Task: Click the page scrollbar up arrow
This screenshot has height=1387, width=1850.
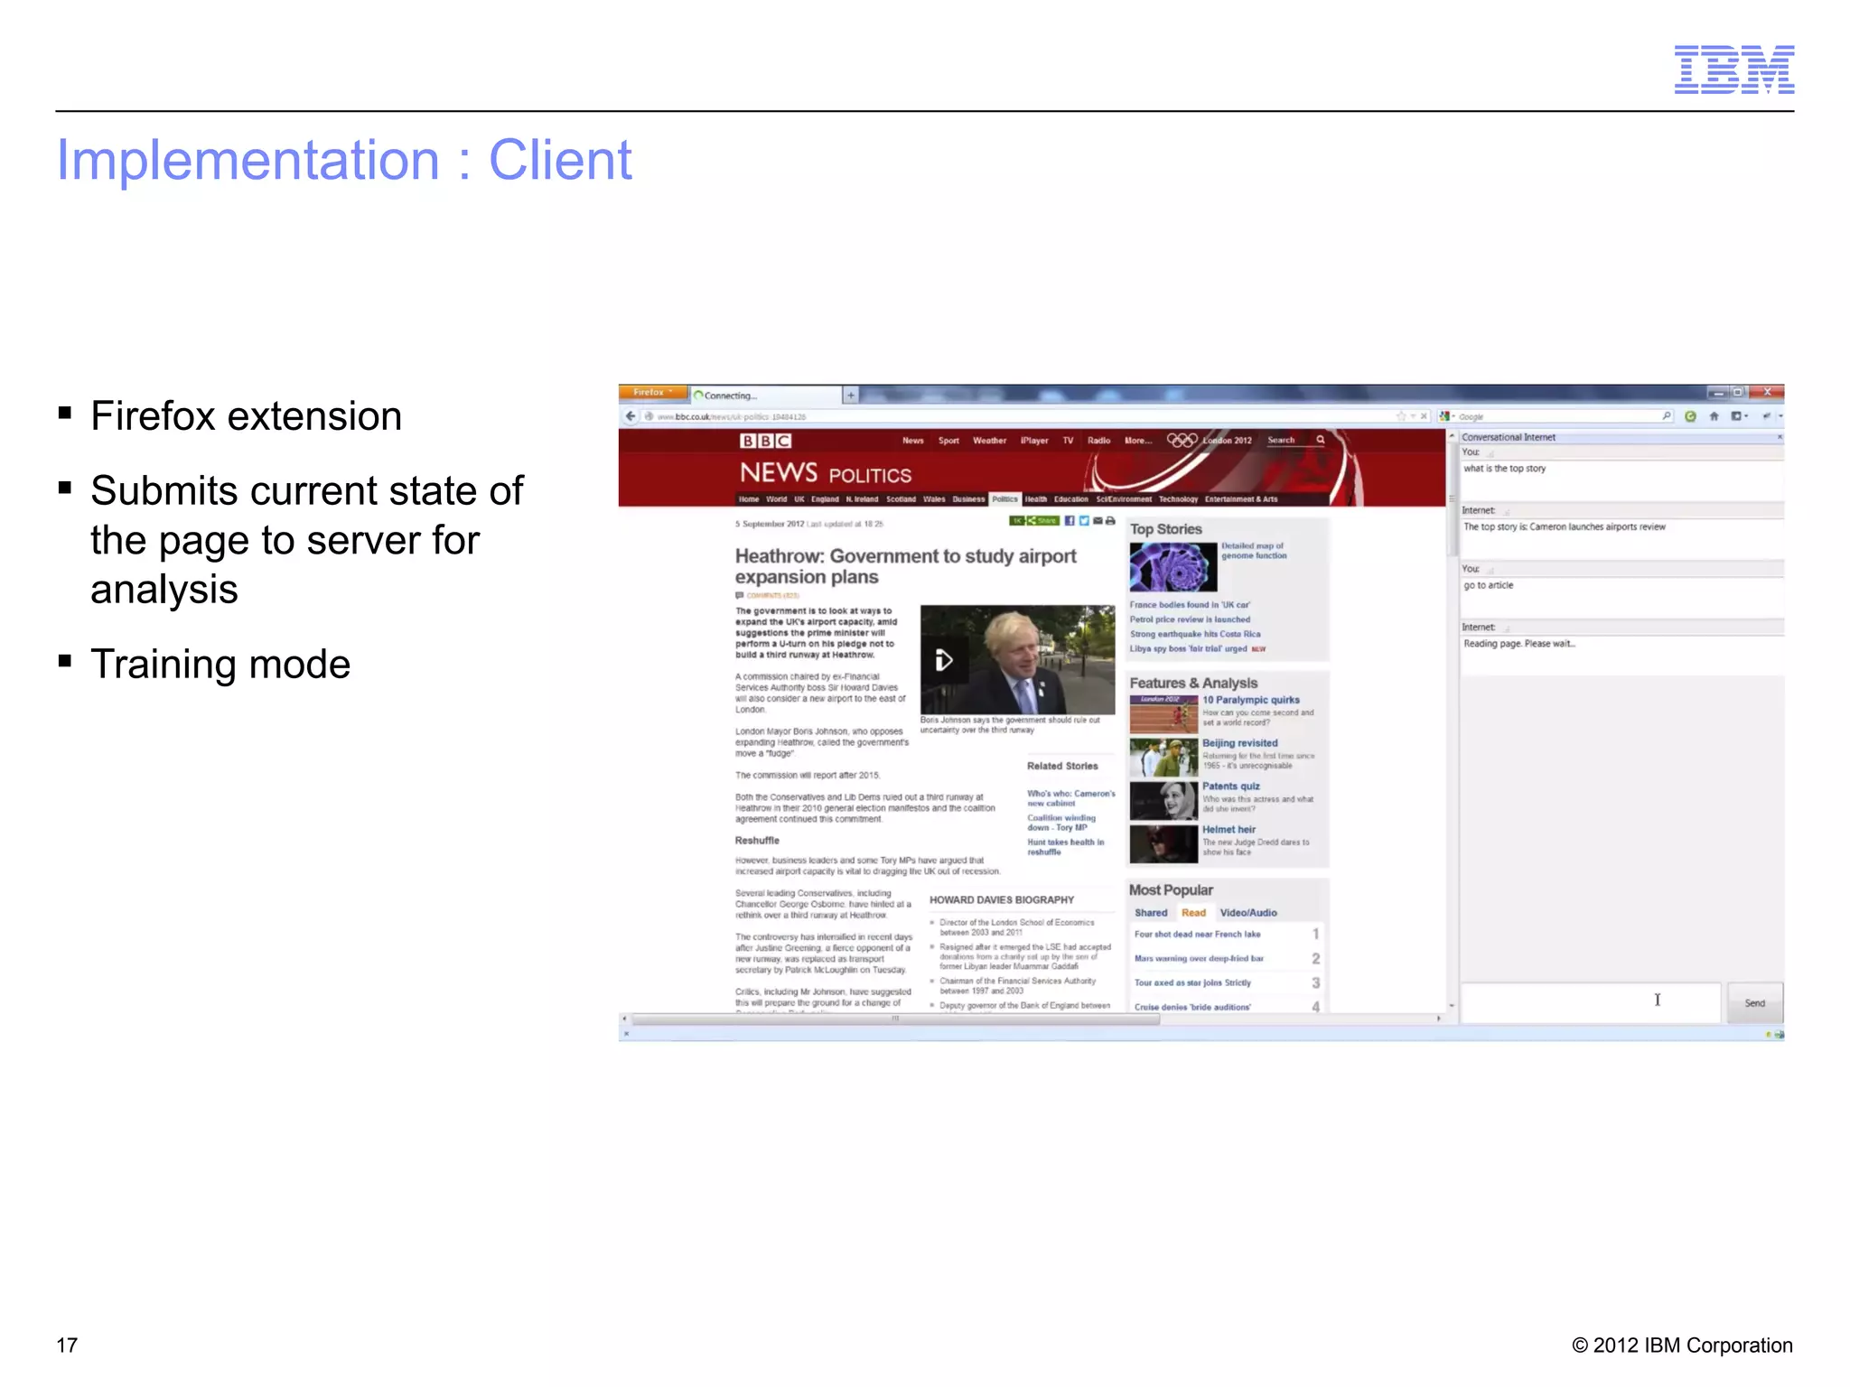Action: point(1453,436)
